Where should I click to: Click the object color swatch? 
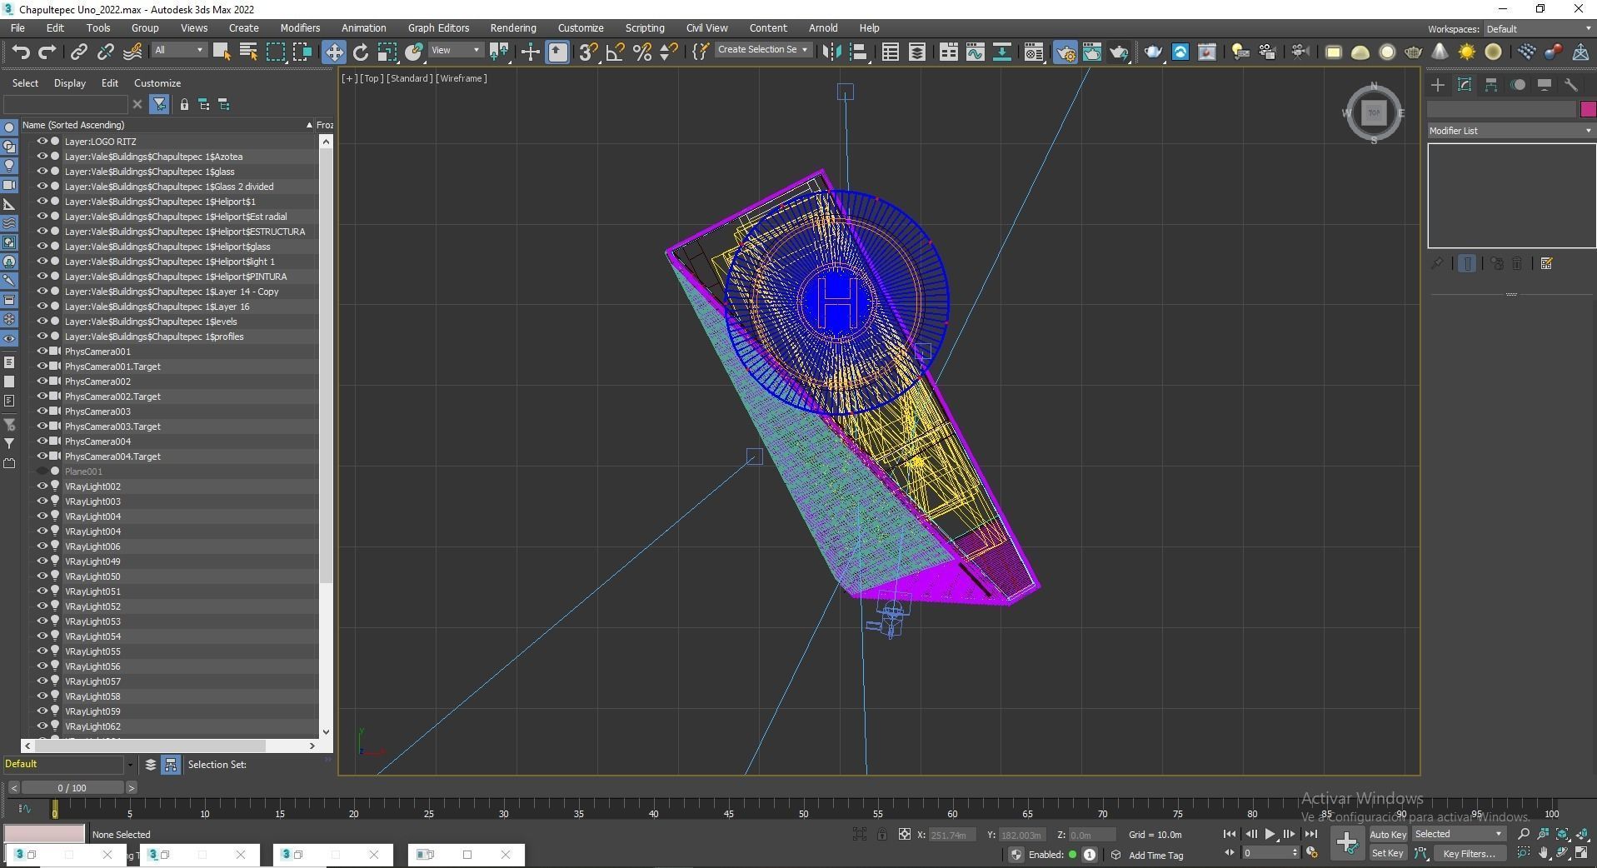tap(1588, 109)
